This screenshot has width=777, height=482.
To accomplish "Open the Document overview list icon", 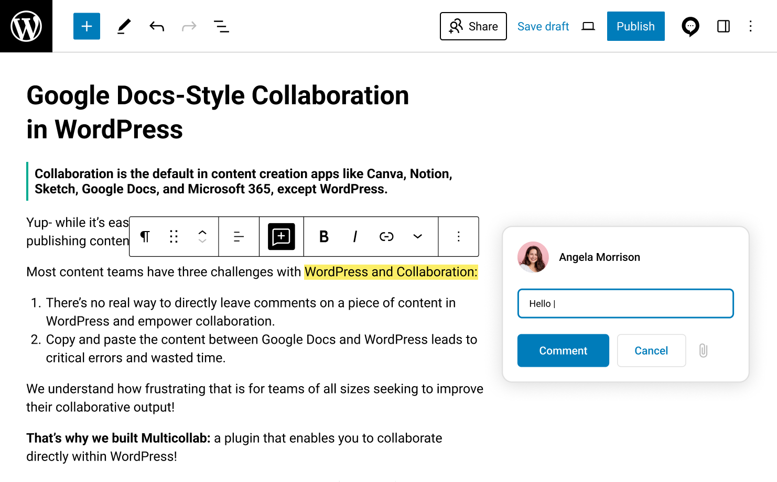I will click(x=221, y=26).
